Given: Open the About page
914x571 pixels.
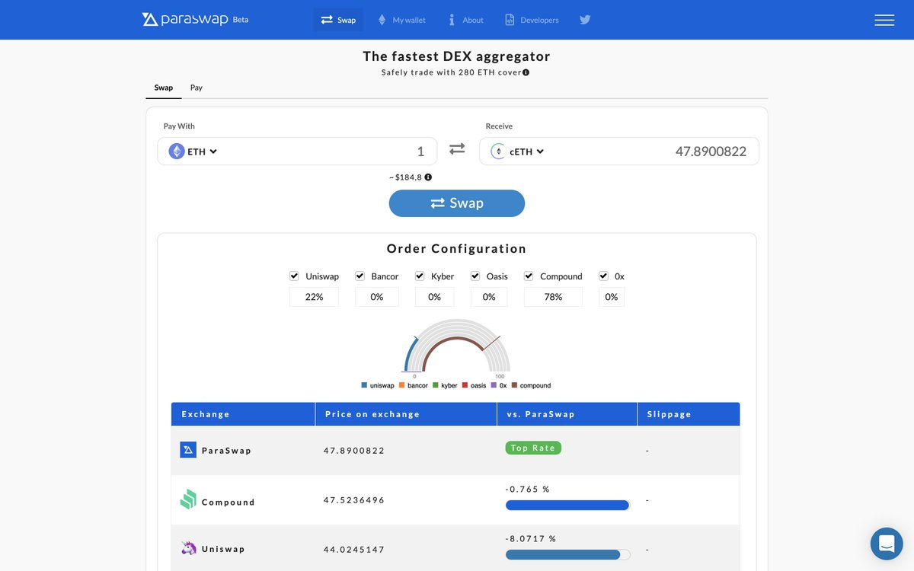Looking at the screenshot, I should pyautogui.click(x=466, y=20).
